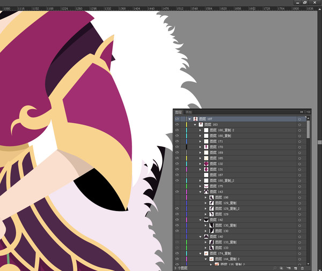This screenshot has width=322, height=271.
Task: Toggle visibility of 图层 142
Action: tap(177, 220)
